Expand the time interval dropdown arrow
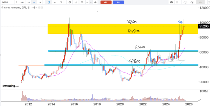Image resolution: width=210 pixels, height=106 pixels. (x=44, y=2)
